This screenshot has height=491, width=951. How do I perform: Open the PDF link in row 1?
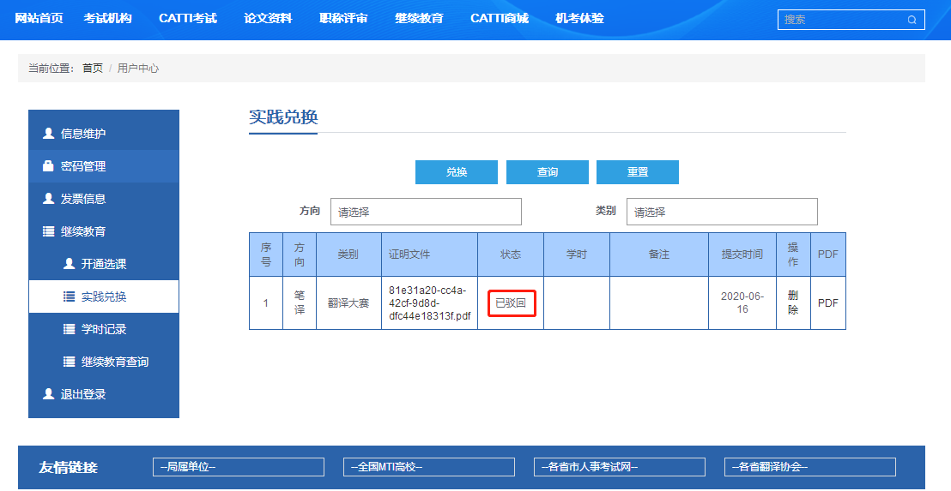[827, 303]
